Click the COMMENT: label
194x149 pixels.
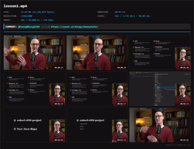pyautogui.click(x=11, y=27)
